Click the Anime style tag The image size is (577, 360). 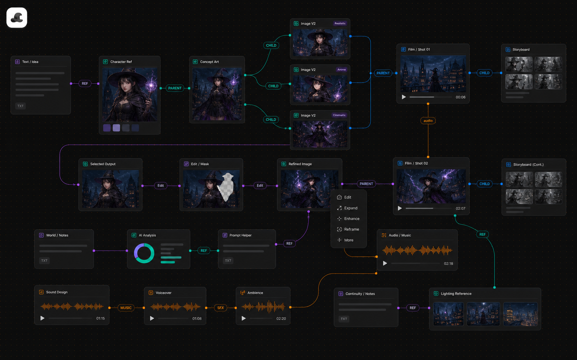[342, 69]
